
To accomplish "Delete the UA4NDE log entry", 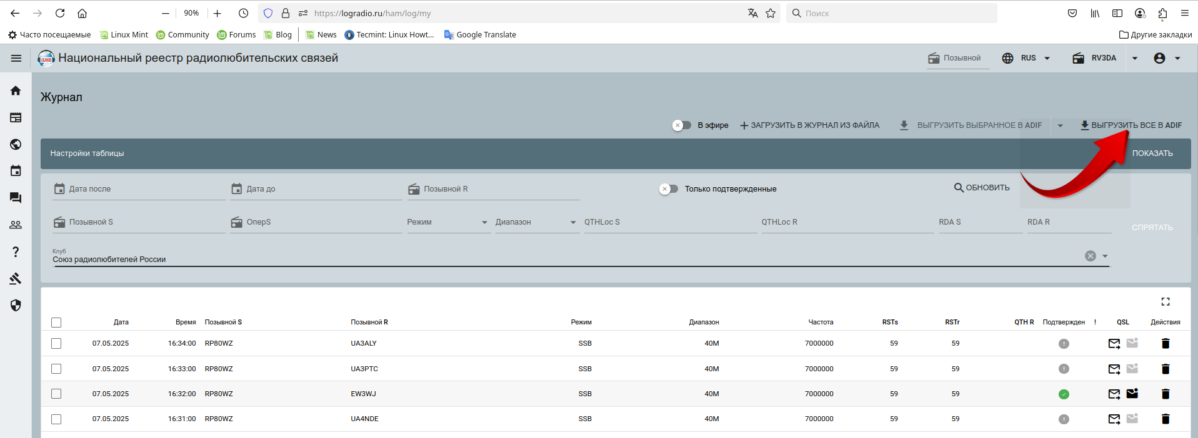I will [1166, 419].
